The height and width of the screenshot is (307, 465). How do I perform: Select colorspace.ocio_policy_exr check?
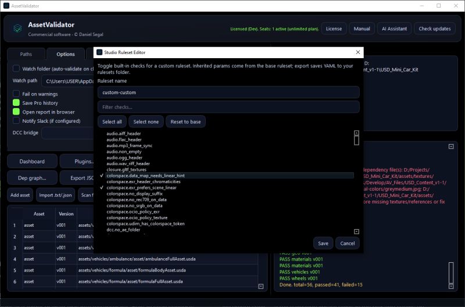[x=133, y=212]
